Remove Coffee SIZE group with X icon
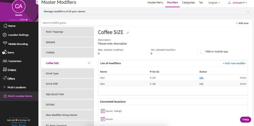254x126 pixels. pyautogui.click(x=89, y=63)
